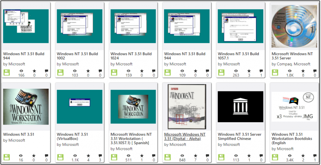
Task: Open the Compaq CD-ROM disc thumbnail
Action: (294, 26)
